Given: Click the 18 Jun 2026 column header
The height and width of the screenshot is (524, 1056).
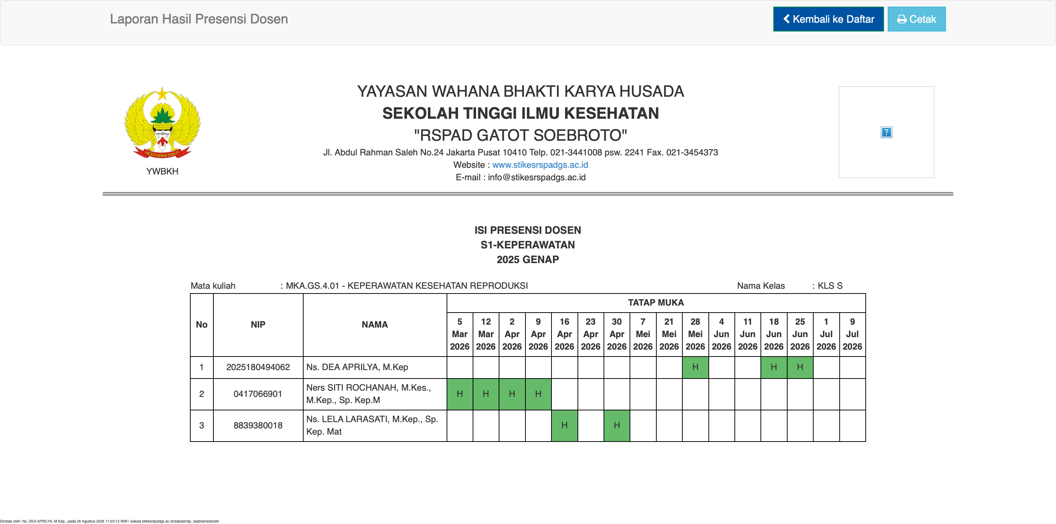Looking at the screenshot, I should [774, 334].
